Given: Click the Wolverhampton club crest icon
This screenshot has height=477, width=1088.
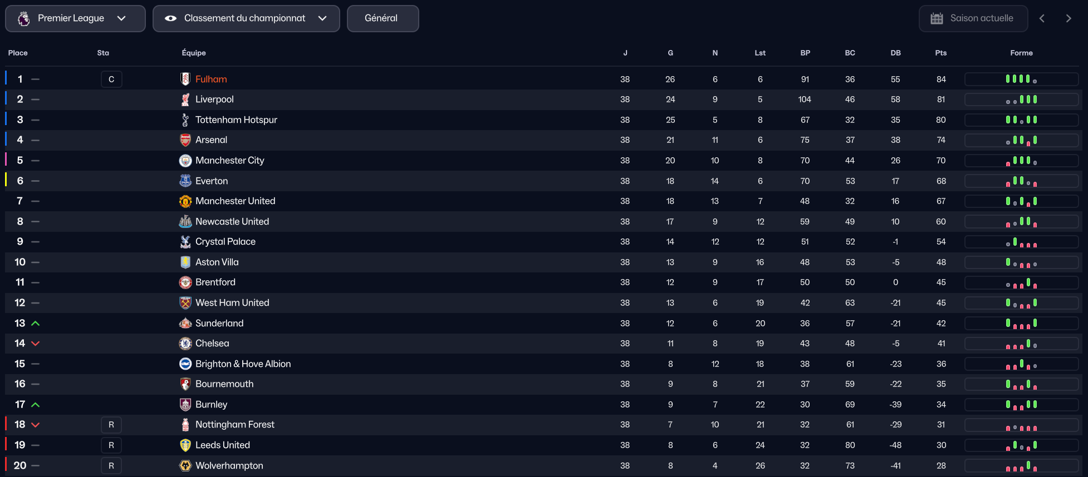Looking at the screenshot, I should click(x=185, y=466).
